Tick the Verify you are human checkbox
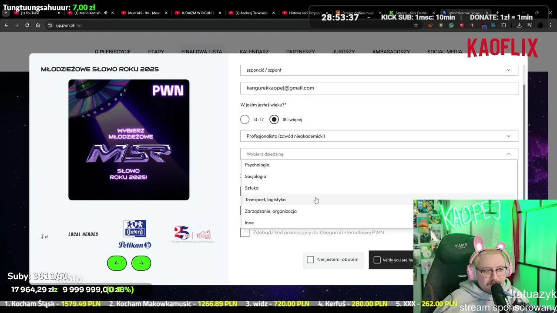Screen dimensions: 557x313 [377, 260]
